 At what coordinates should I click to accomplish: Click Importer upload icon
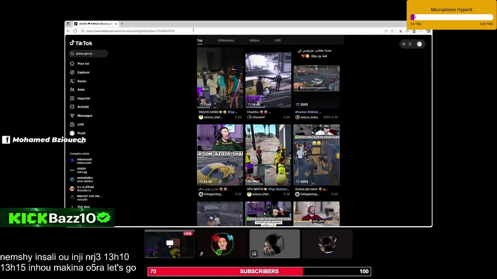[x=72, y=98]
